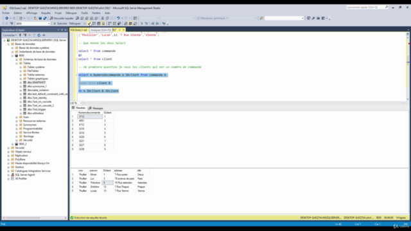Viewport: 411px width, 231px height.
Task: Click the display estimated execution plan icon
Action: point(94,24)
